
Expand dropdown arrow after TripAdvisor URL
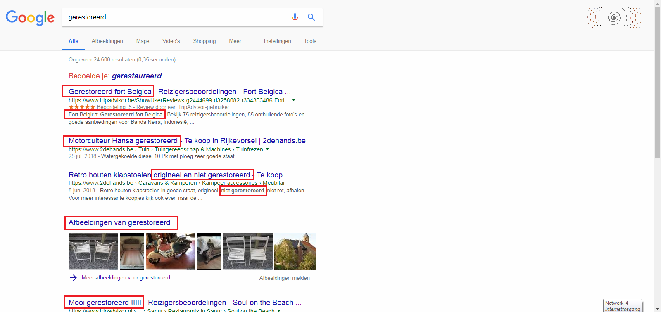pyautogui.click(x=294, y=100)
